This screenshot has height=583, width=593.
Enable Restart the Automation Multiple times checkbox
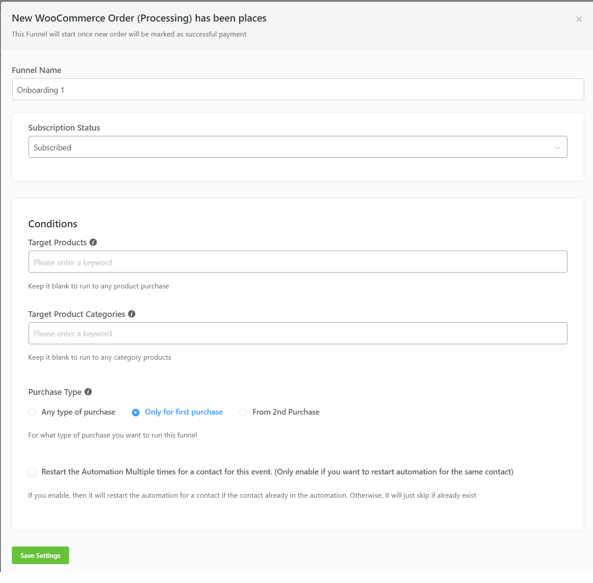coord(32,472)
